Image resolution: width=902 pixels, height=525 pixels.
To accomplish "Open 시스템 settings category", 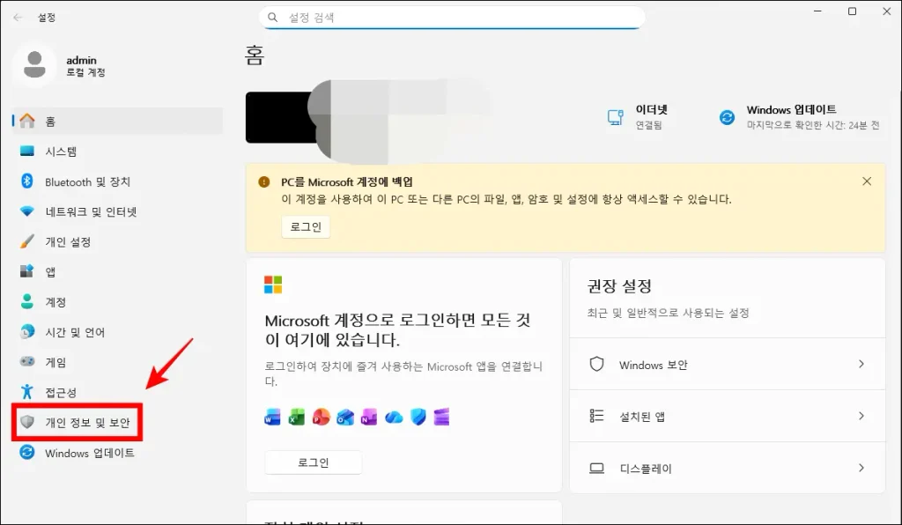I will click(117, 152).
